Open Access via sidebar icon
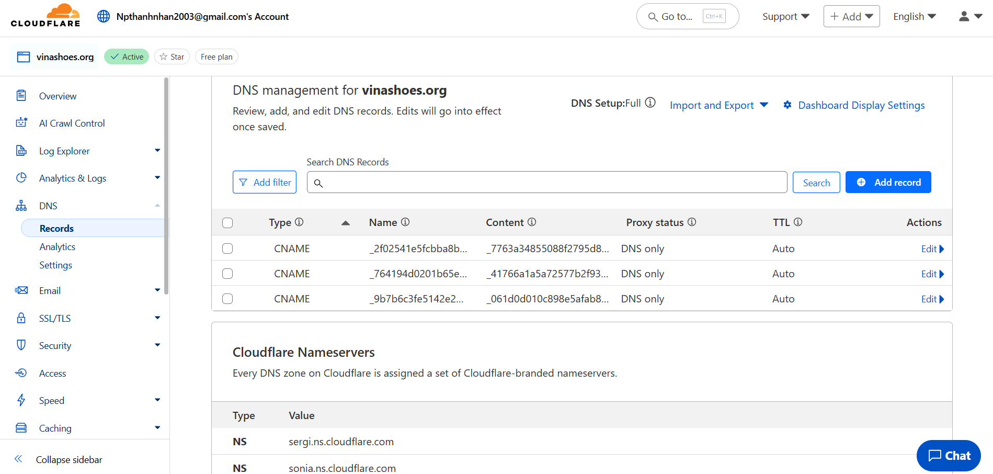 pos(21,373)
